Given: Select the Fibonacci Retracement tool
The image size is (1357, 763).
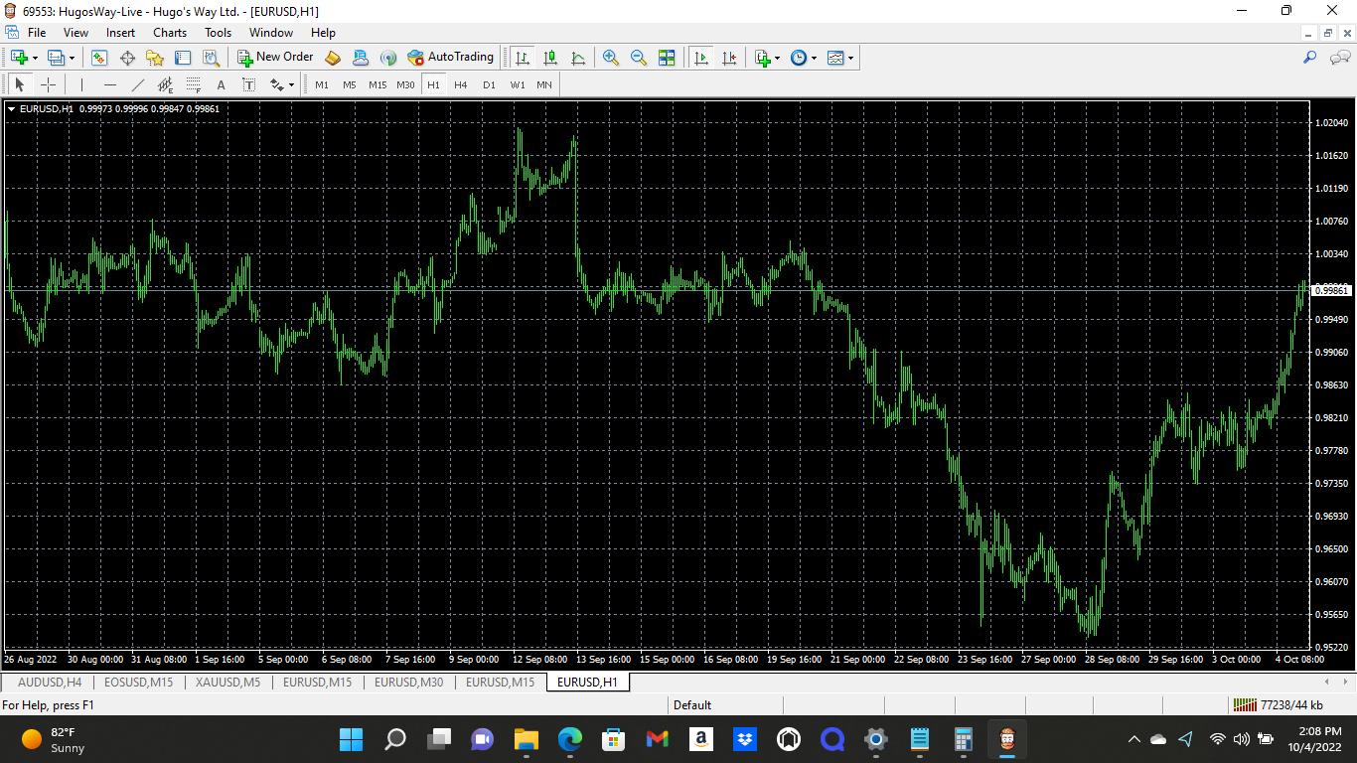Looking at the screenshot, I should 194,84.
